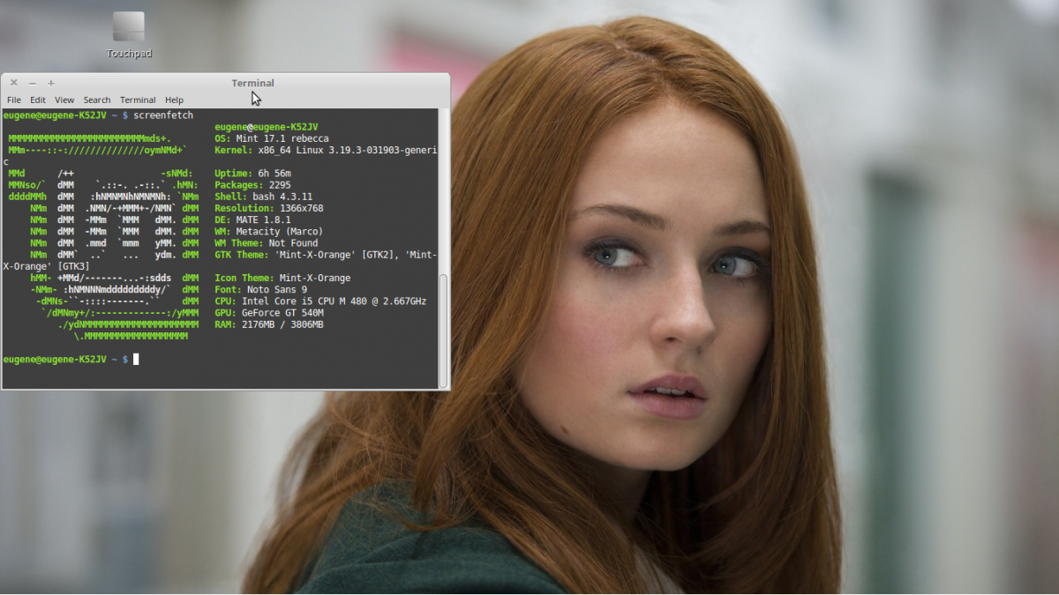This screenshot has height=595, width=1059.
Task: Click the RAM usage line in output
Action: point(269,324)
